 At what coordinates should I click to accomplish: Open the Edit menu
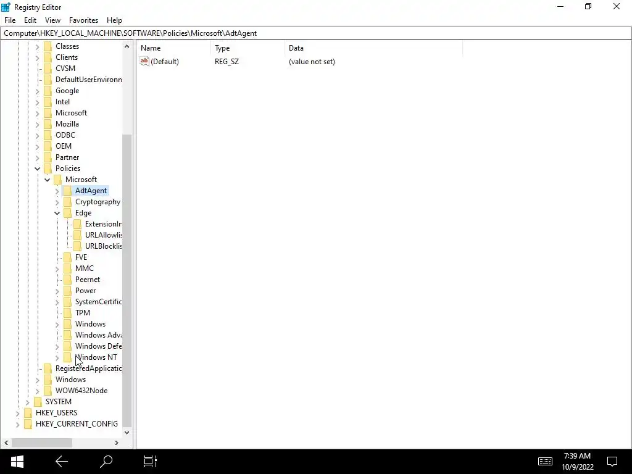coord(30,20)
